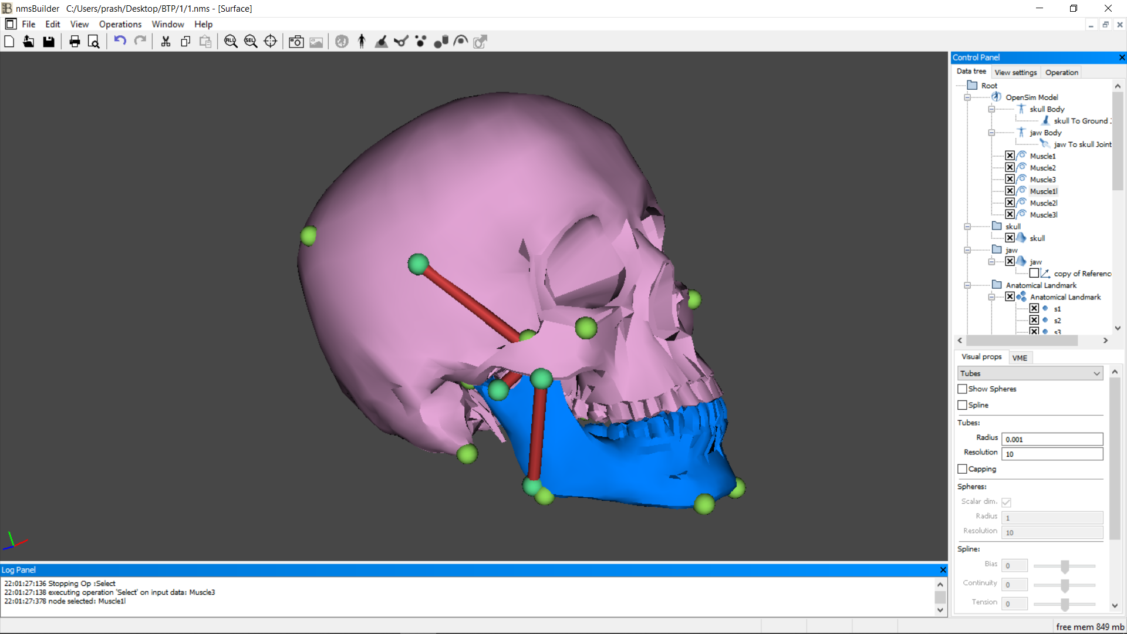Switch to the View settings tab
1127x634 pixels.
[1015, 72]
